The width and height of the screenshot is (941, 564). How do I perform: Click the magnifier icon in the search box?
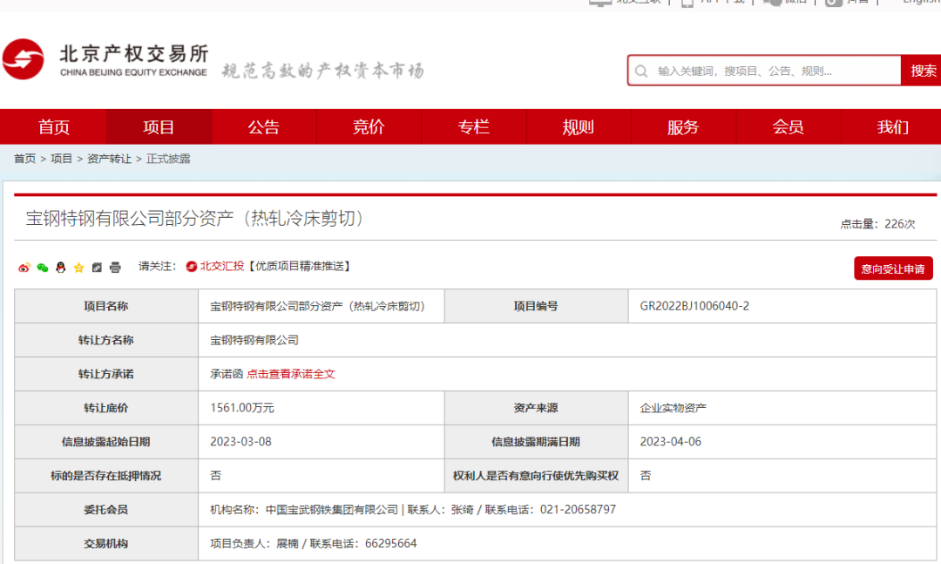tap(641, 71)
